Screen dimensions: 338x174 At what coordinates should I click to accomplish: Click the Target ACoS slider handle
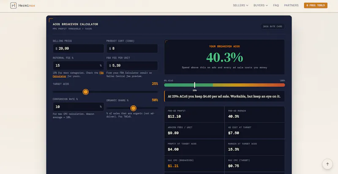[x=86, y=92]
